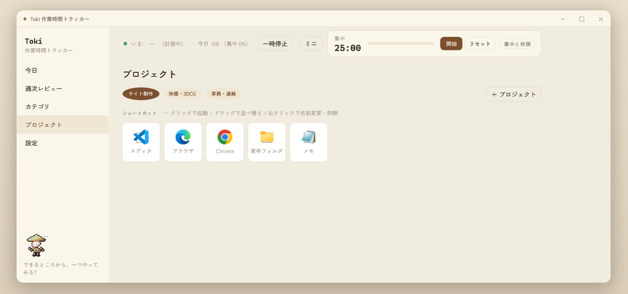Add a new project with ＋プロジェクト
This screenshot has height=294, width=628.
[513, 94]
